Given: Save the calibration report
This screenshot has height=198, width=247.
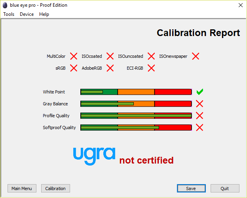Looking at the screenshot, I should pyautogui.click(x=191, y=188).
